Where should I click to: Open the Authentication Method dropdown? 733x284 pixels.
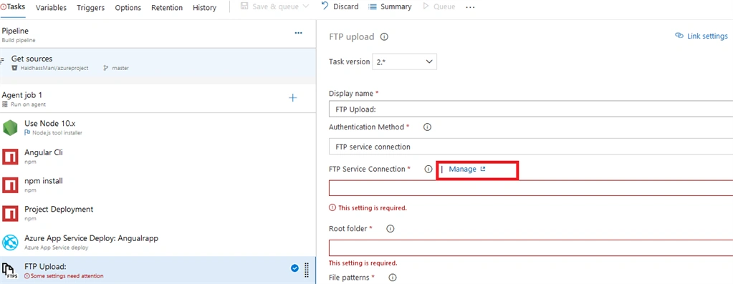531,147
